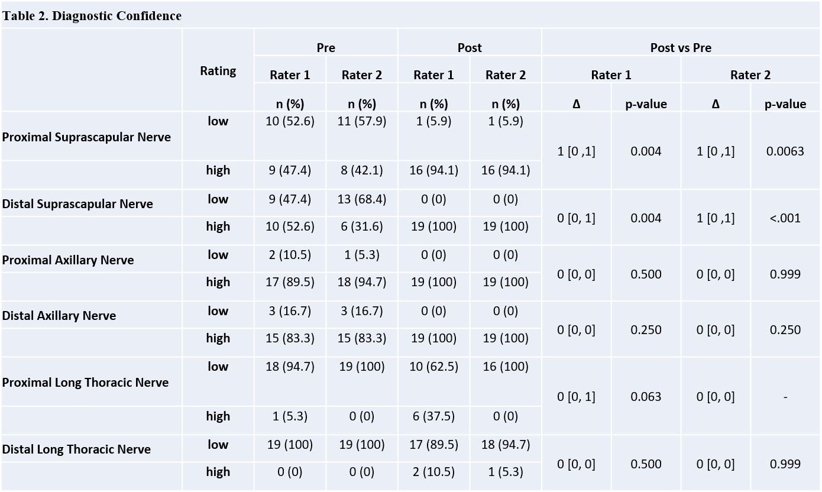Click the cell containing 13 (68.4)

click(362, 199)
